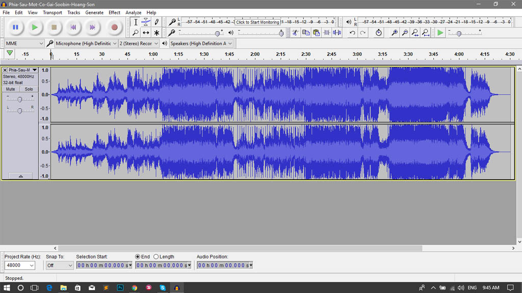Solo the Phia-Sau-M track
The image size is (522, 293).
[29, 89]
